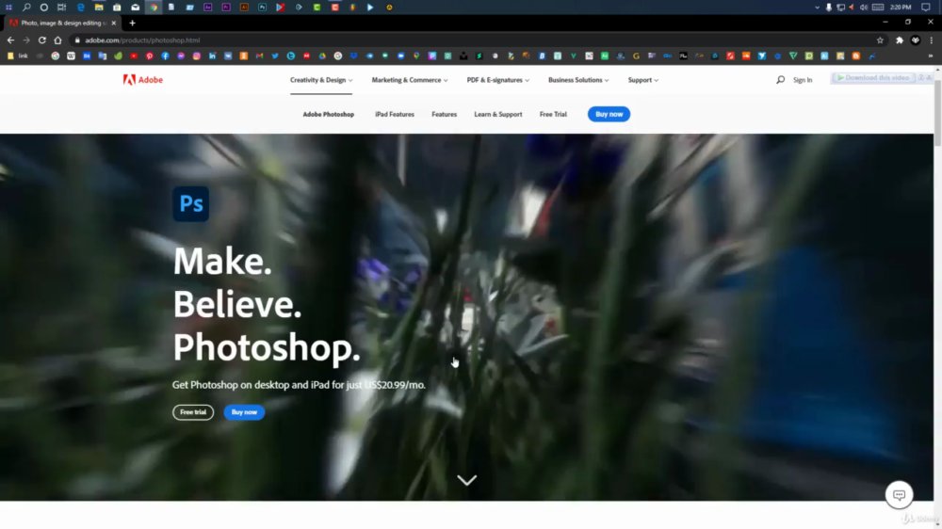942x529 pixels.
Task: Open the Wikipedia bookmark
Action: point(71,56)
